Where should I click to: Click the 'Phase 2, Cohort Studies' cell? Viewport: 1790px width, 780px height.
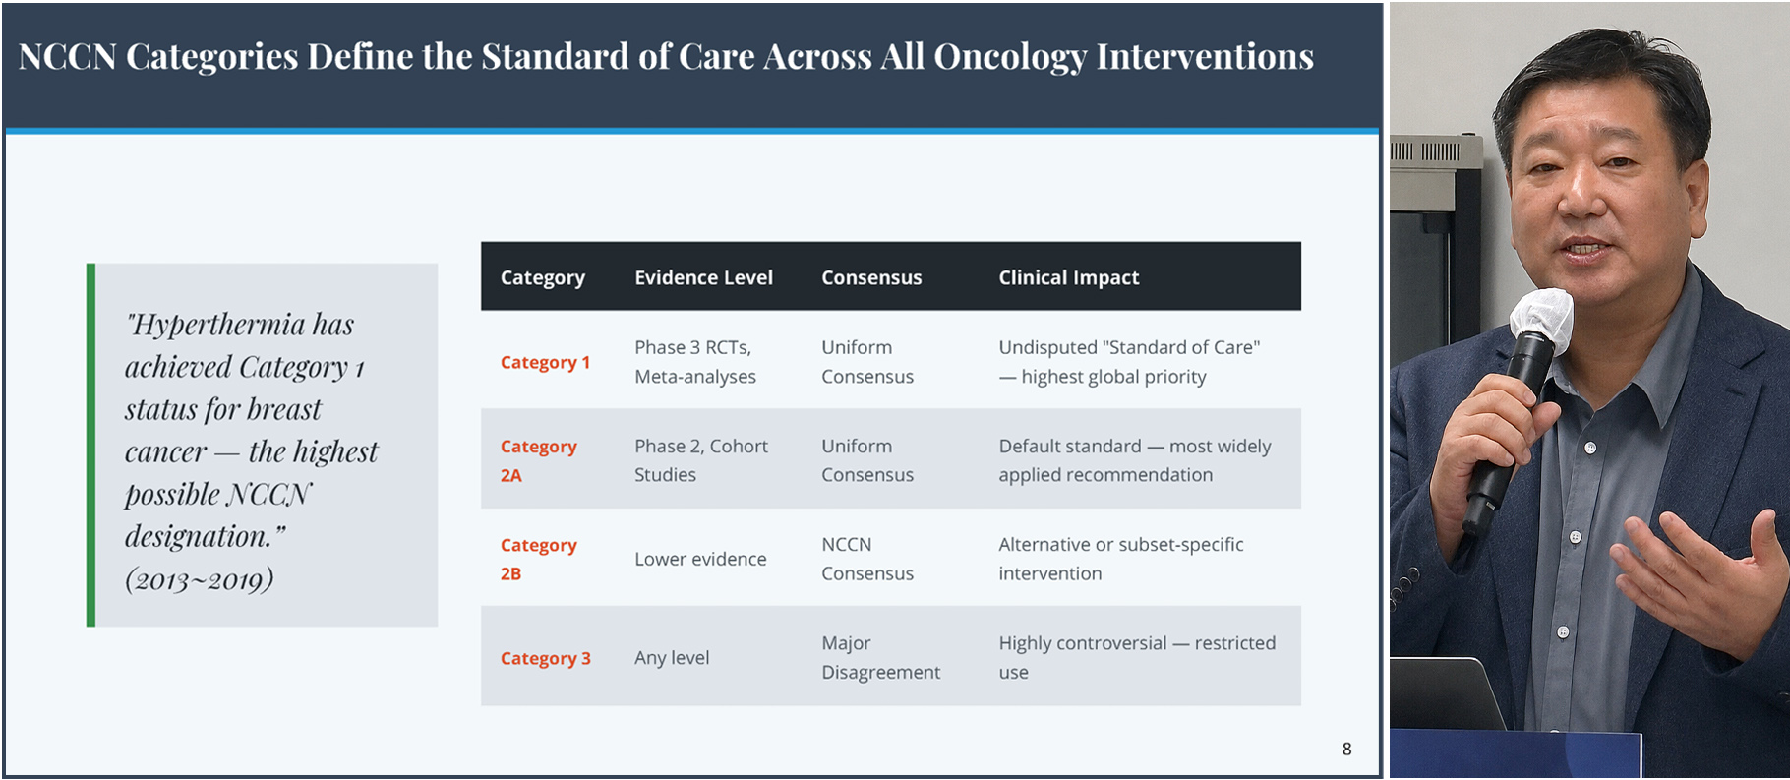pyautogui.click(x=701, y=460)
